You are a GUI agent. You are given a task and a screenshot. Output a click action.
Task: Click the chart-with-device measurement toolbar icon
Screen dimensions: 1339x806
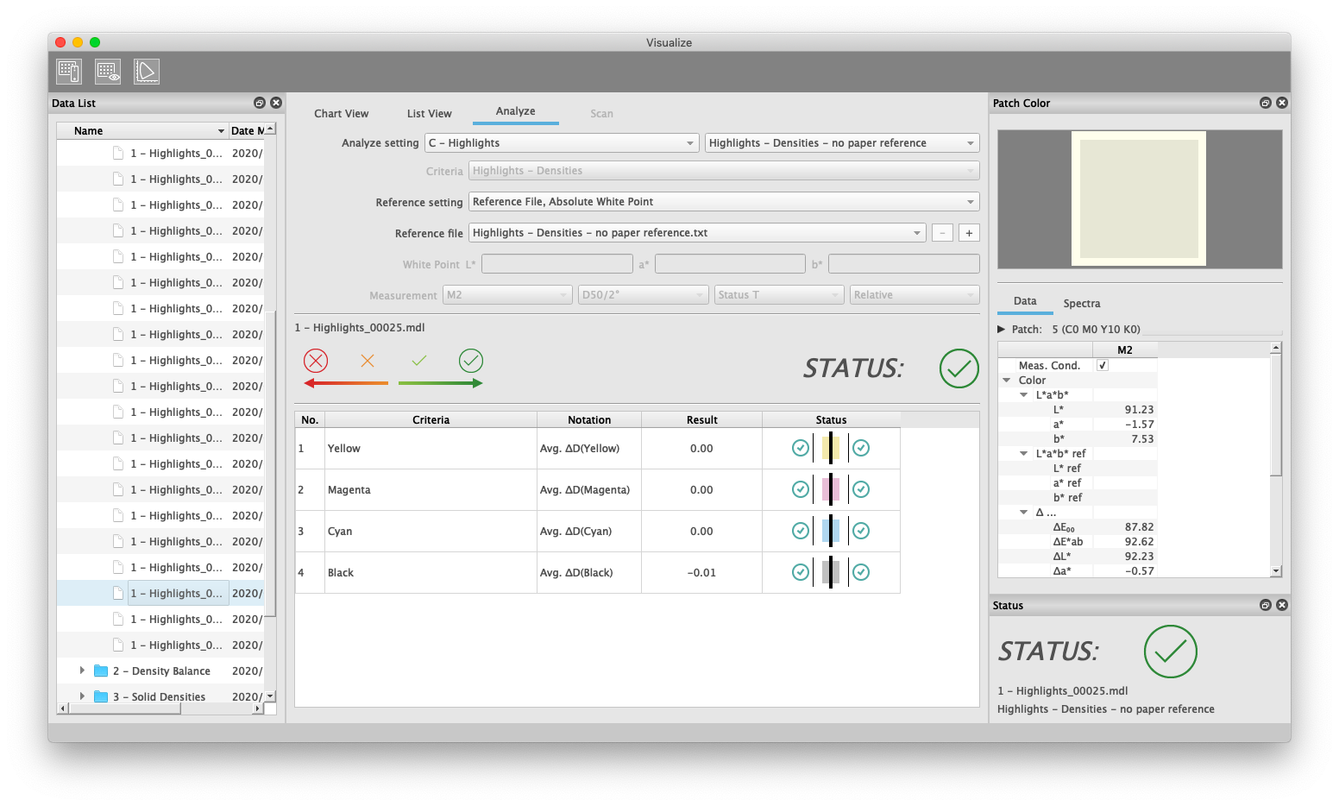[x=69, y=72]
